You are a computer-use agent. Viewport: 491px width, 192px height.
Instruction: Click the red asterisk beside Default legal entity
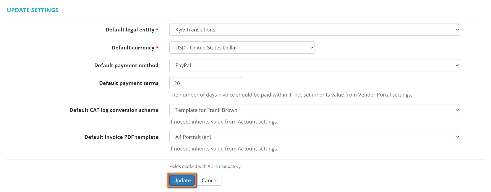157,29
